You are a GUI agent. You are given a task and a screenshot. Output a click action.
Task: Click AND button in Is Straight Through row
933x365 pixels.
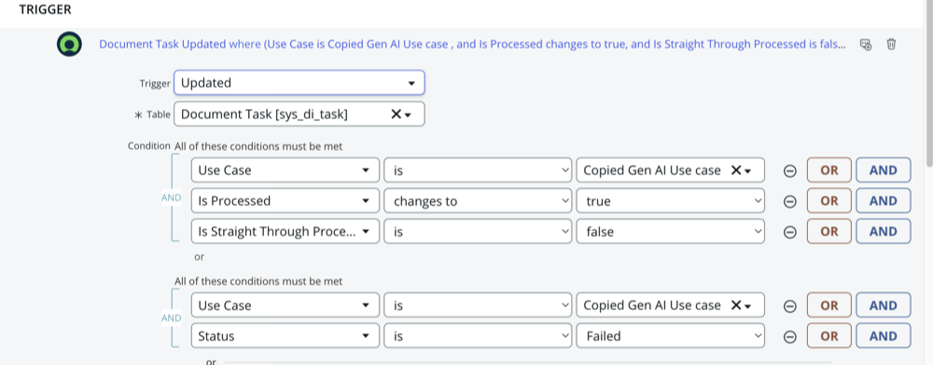(883, 232)
